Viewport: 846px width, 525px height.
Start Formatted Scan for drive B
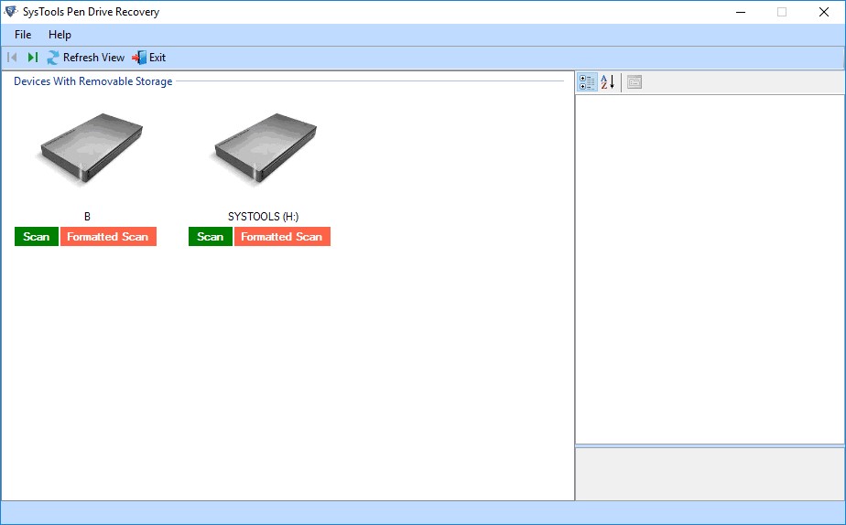point(108,237)
